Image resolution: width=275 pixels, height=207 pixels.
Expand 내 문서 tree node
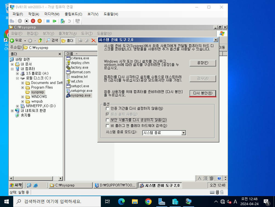click(x=12, y=64)
